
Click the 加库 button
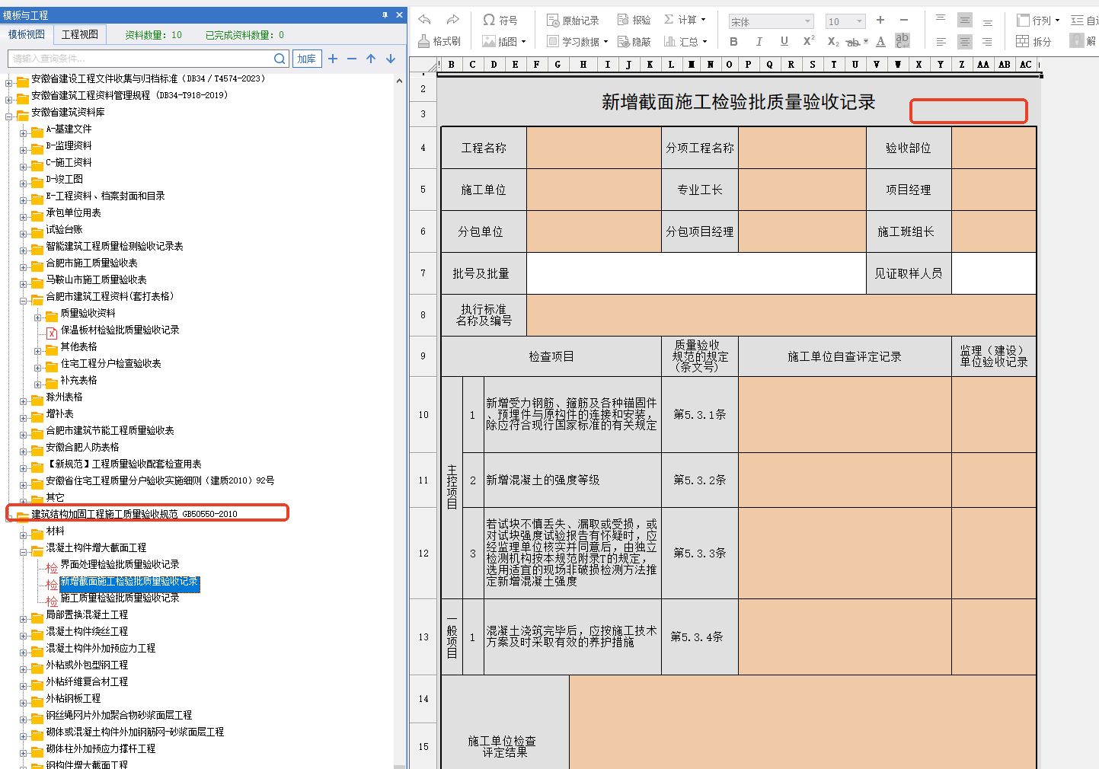pyautogui.click(x=307, y=59)
